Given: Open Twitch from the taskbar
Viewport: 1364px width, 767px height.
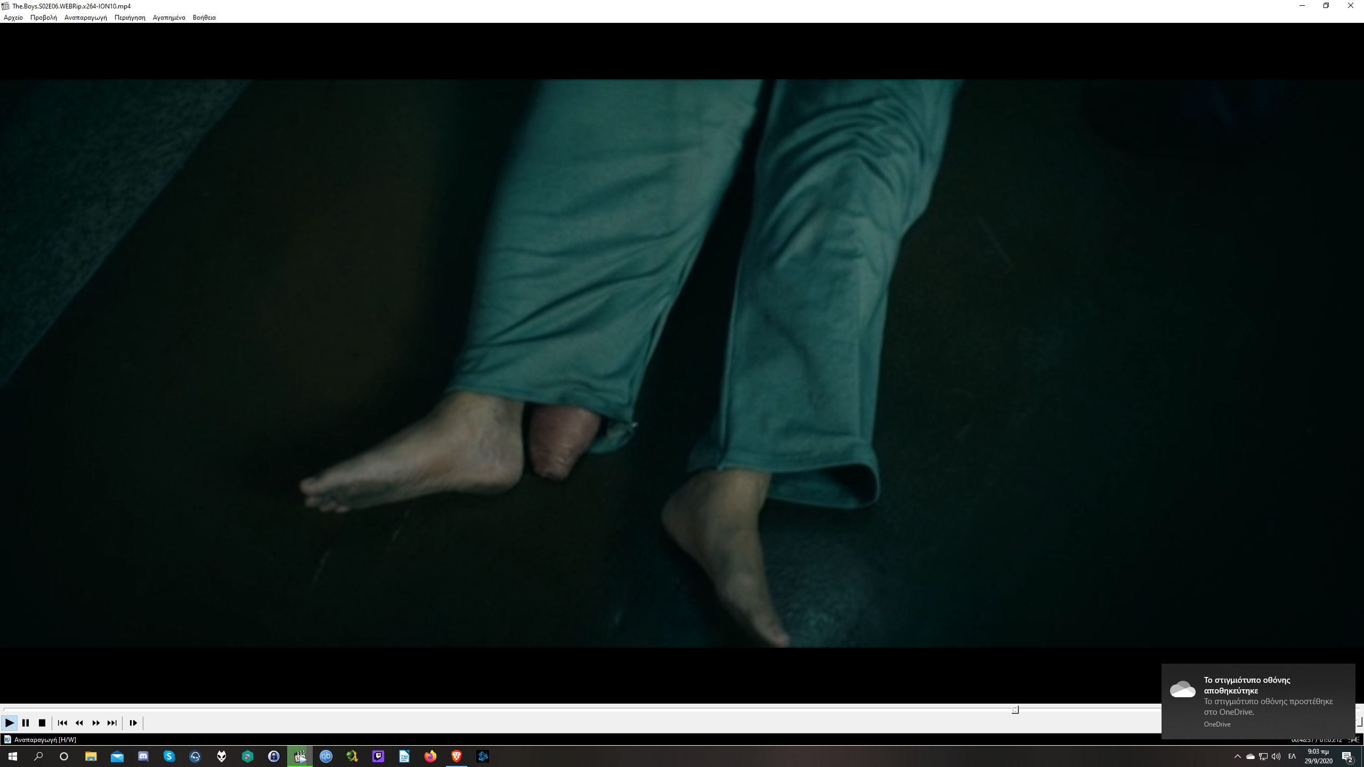Looking at the screenshot, I should coord(378,756).
